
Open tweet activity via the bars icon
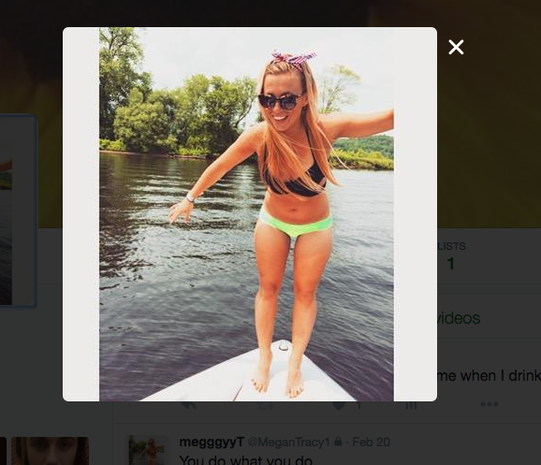coord(411,405)
